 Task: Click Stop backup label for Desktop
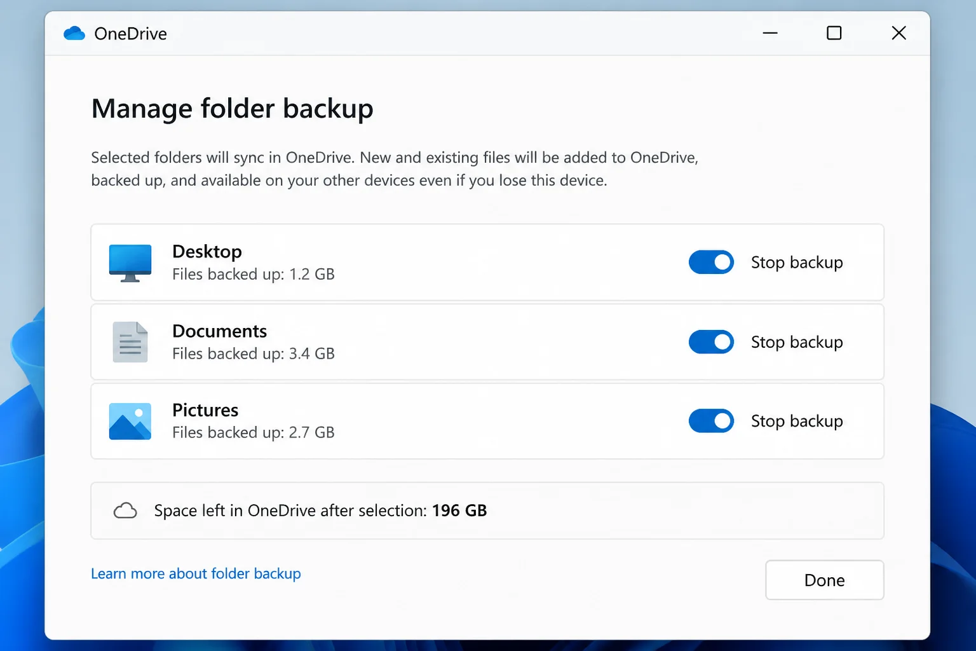(797, 263)
